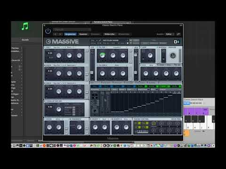Toggle the Noise section enable switch
Screen dimensions: 226x169
point(45,119)
